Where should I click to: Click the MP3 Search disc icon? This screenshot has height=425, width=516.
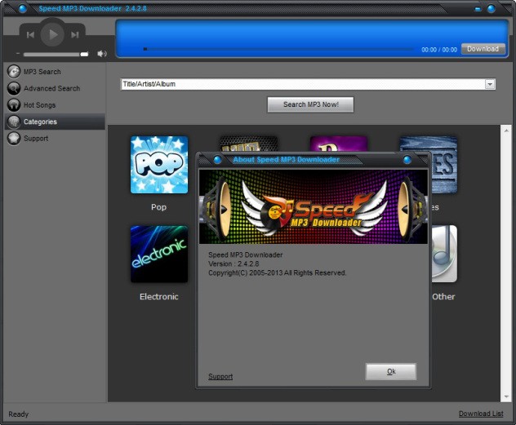click(14, 72)
